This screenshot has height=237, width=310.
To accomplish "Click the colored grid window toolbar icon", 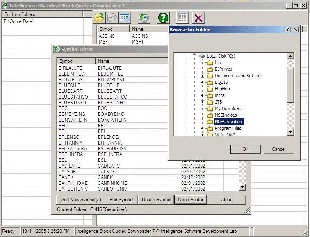I will (x=124, y=17).
